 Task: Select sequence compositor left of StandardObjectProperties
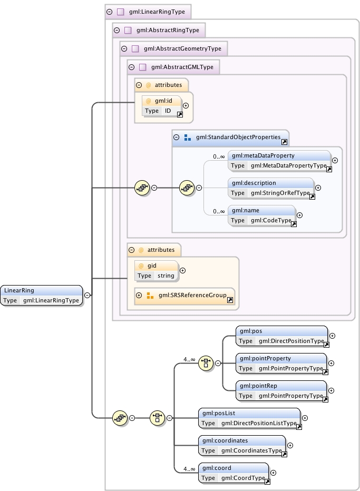(142, 188)
